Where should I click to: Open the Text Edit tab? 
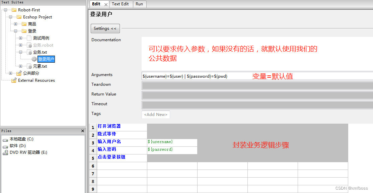[x=120, y=4]
